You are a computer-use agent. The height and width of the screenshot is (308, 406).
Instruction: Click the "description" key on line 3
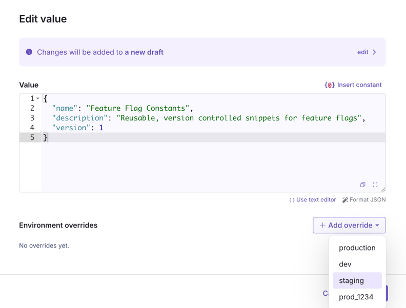pos(79,118)
